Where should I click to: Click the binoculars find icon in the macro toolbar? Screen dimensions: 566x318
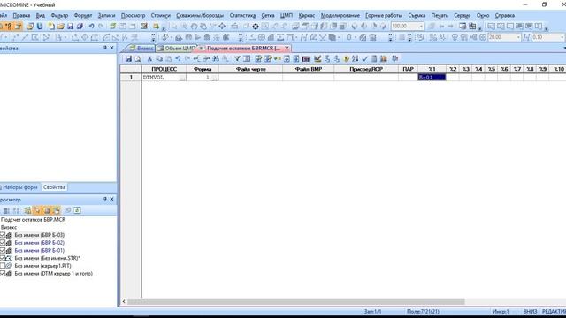point(216,59)
